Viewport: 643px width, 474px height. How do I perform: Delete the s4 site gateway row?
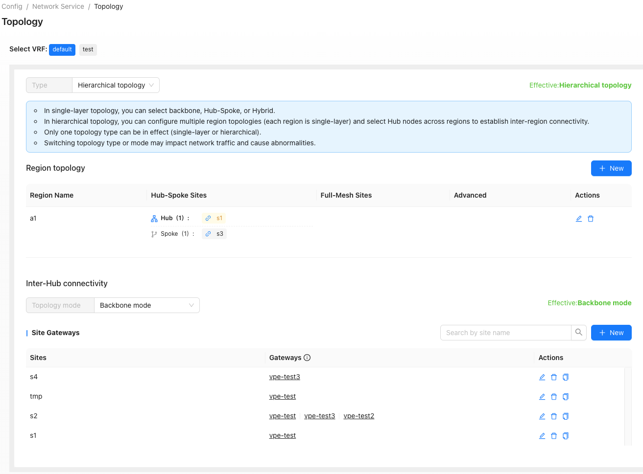554,377
